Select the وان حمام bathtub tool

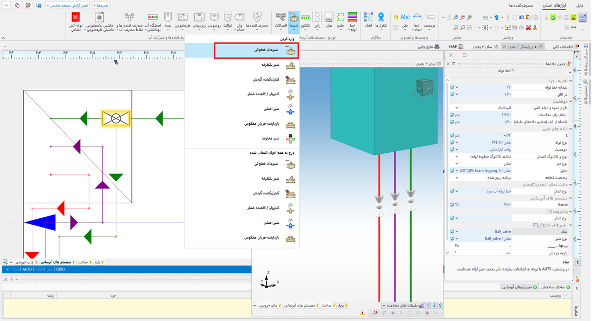239,21
